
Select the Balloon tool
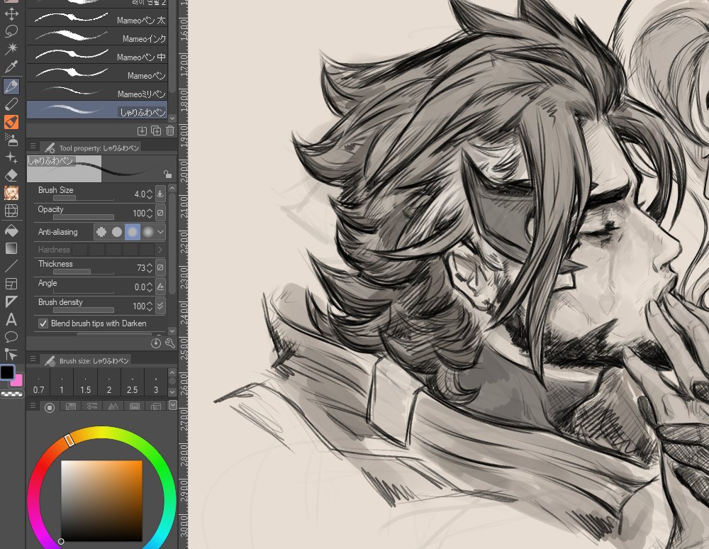click(x=11, y=337)
